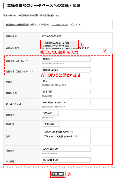Open the 都道府県 変更しない dropdown
Image resolution: width=116 pixels, height=180 pixels.
(x=51, y=124)
